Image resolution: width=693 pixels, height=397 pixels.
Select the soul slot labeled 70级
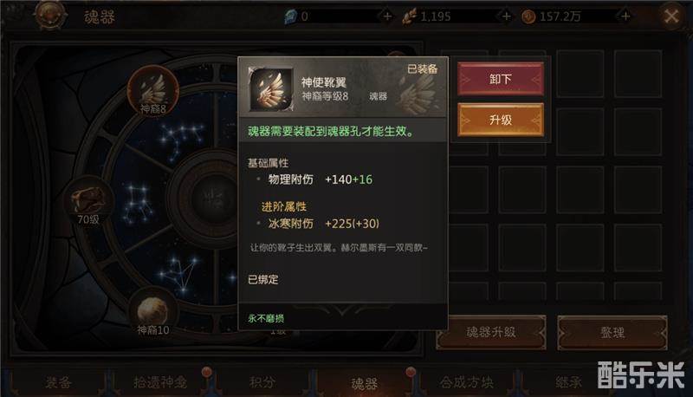click(88, 200)
